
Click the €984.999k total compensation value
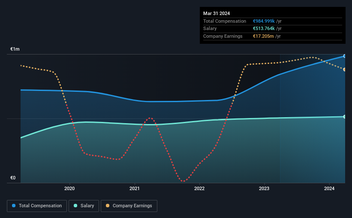coord(264,21)
